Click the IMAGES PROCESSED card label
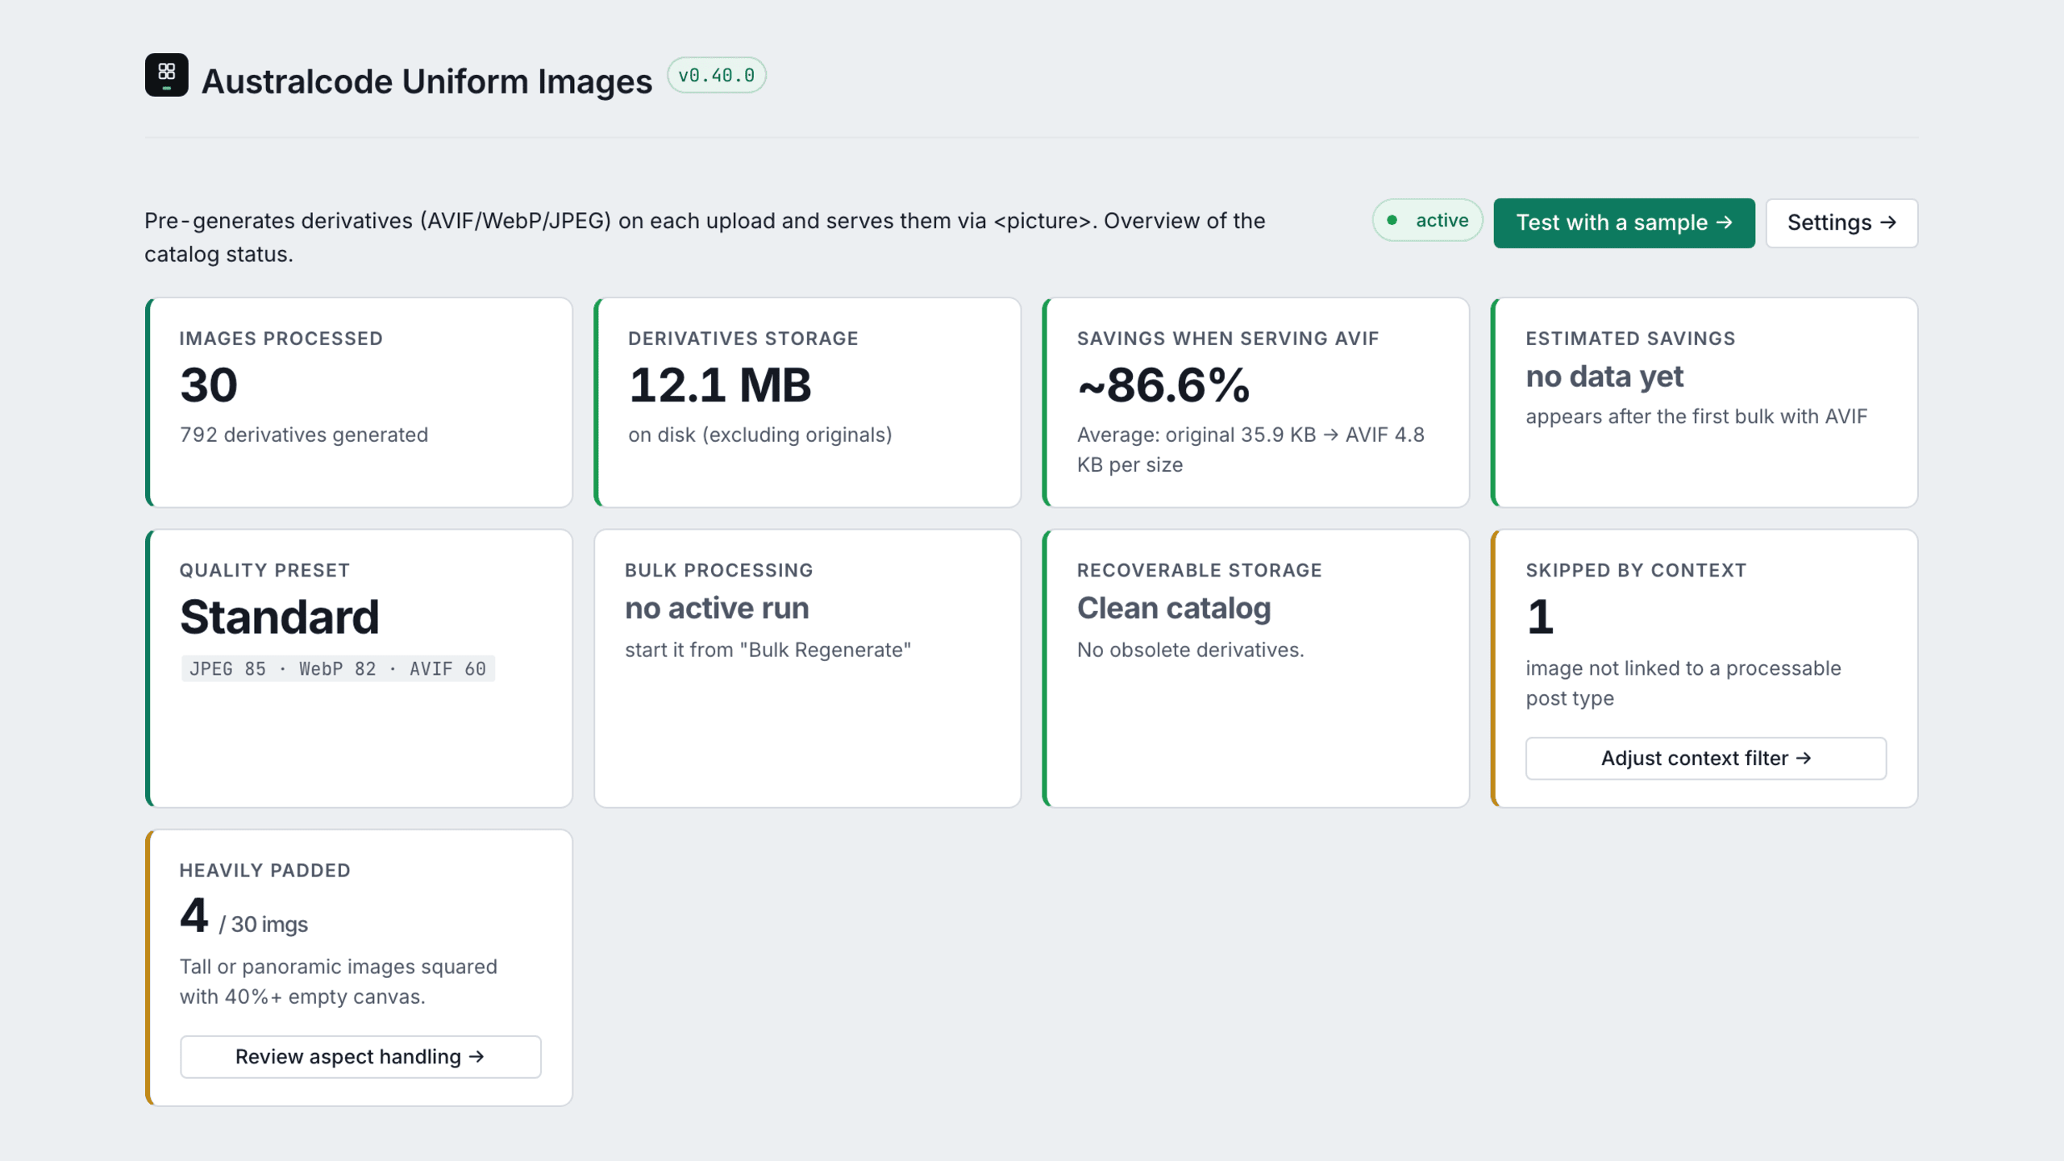The width and height of the screenshot is (2064, 1161). tap(281, 339)
